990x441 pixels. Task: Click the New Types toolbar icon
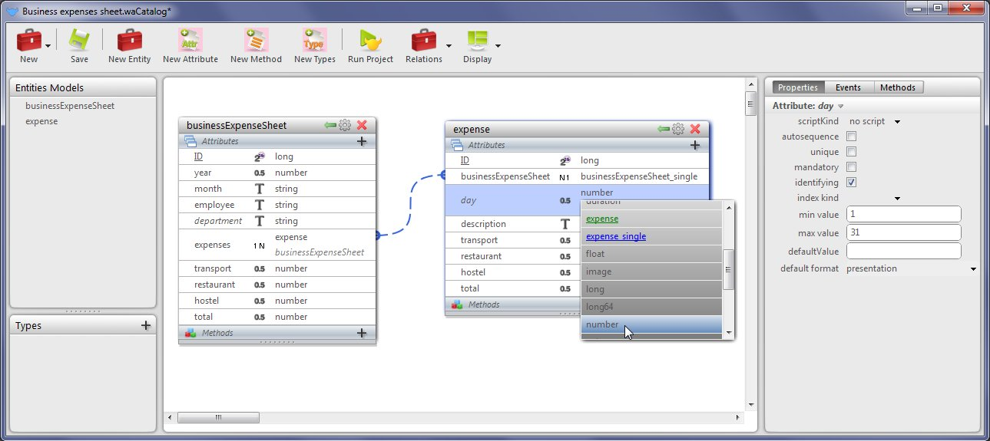(x=314, y=41)
